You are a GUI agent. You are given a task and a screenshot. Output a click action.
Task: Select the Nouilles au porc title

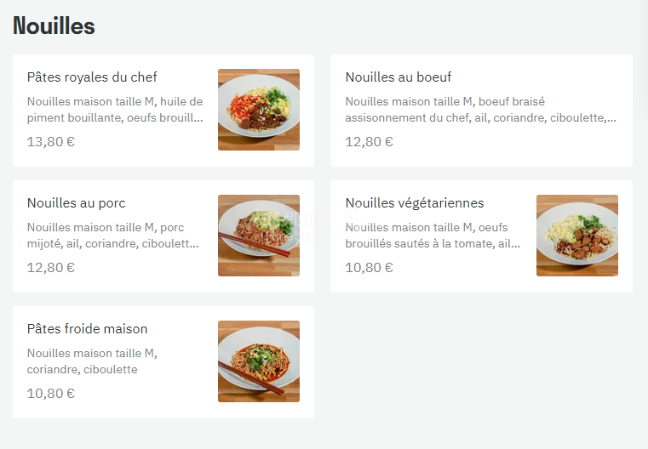coord(77,203)
